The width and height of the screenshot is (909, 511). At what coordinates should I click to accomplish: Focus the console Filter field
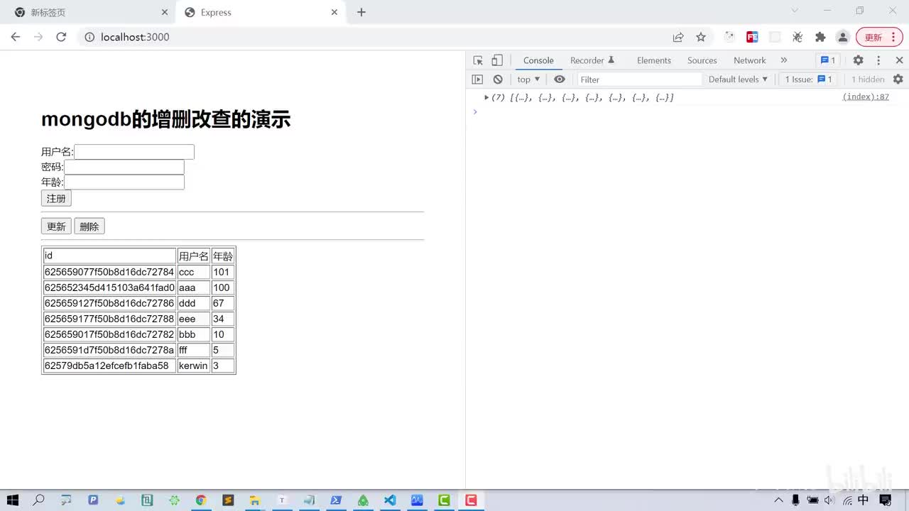(639, 79)
